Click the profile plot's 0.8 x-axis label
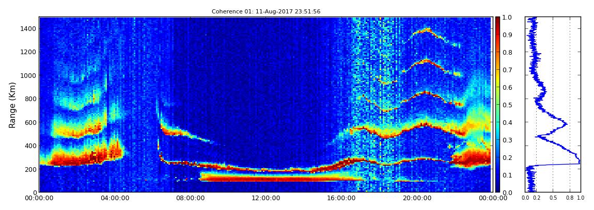The image size is (594, 210). pos(570,198)
